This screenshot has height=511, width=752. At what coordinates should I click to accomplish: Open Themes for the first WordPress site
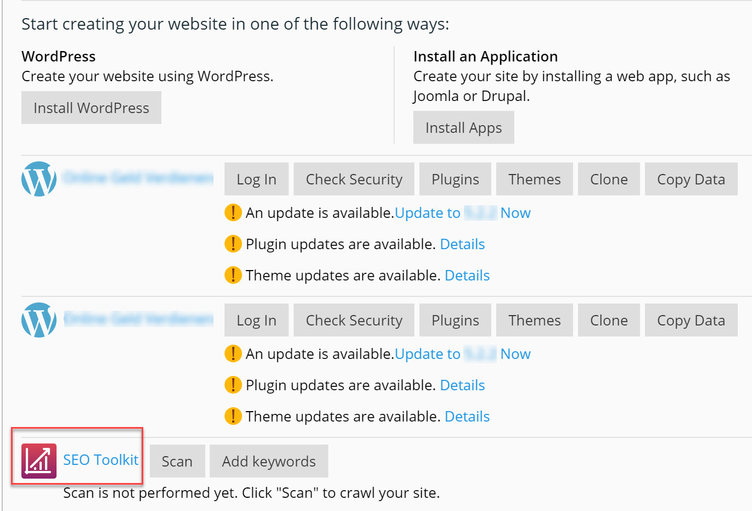click(x=534, y=179)
